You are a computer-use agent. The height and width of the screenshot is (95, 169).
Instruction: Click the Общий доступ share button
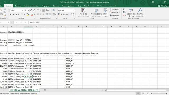tap(163, 6)
